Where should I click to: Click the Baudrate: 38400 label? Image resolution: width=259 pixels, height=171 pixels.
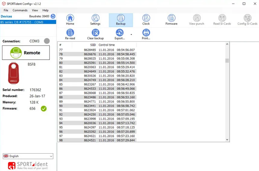[39, 16]
